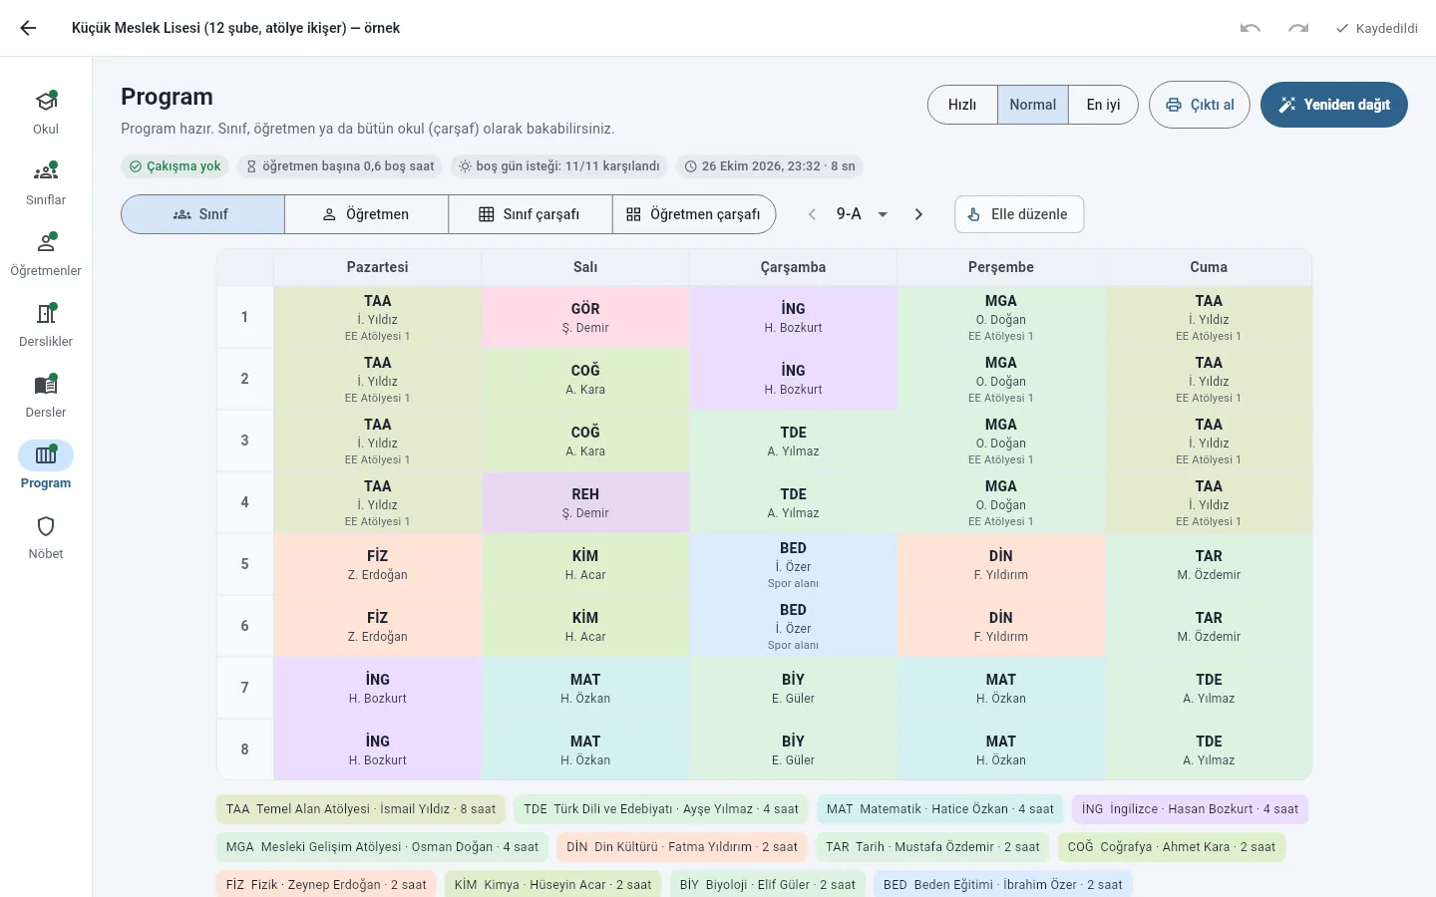Select the BİY cell on Çarşamba hour 8
The width and height of the screenshot is (1436, 897).
tap(794, 749)
